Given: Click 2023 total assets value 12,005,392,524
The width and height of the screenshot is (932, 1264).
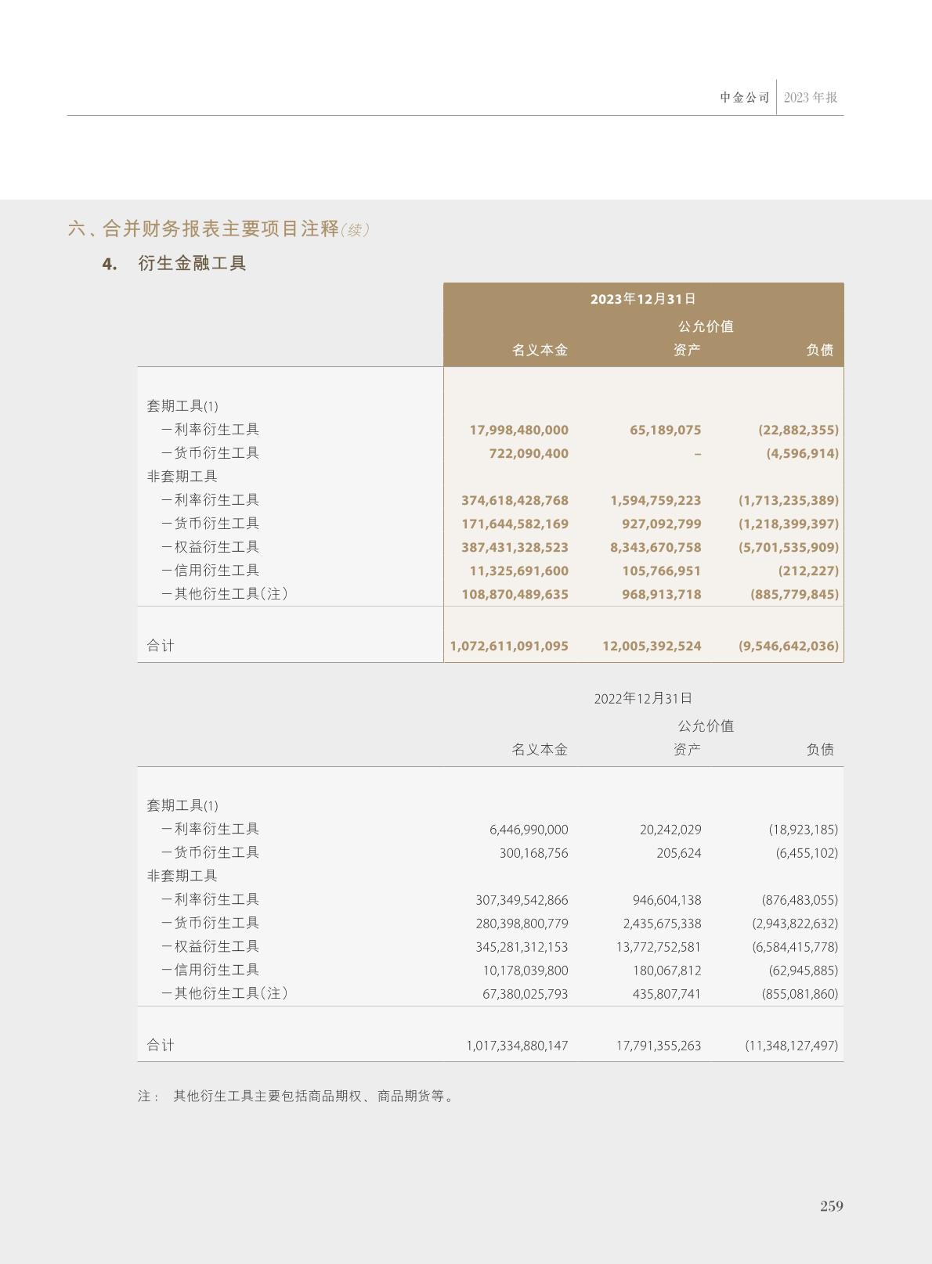Looking at the screenshot, I should click(652, 646).
